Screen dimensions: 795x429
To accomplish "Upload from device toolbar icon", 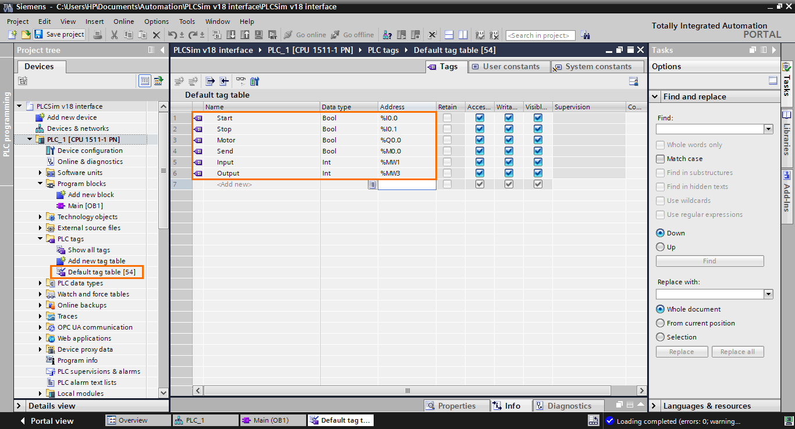I will 245,35.
